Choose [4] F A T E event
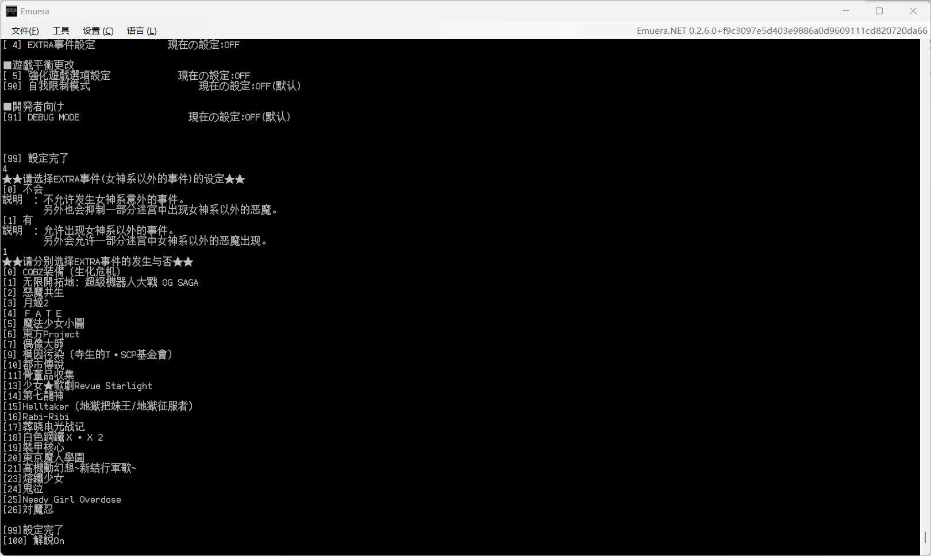This screenshot has height=556, width=931. (32, 313)
